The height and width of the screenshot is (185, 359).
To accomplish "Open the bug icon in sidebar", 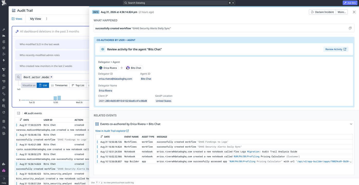I will click(x=4, y=121).
